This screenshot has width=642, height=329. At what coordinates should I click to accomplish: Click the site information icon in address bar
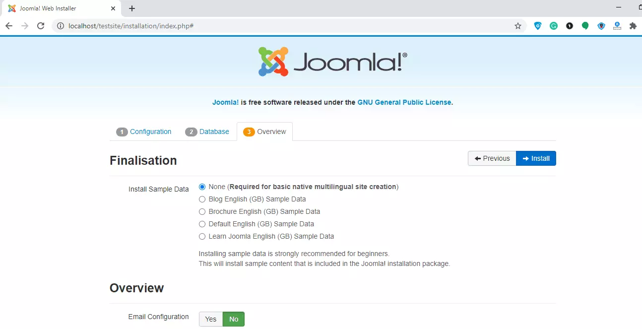61,26
